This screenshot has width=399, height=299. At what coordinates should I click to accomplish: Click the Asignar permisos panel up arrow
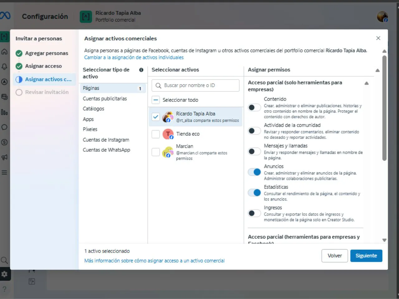[x=377, y=70]
